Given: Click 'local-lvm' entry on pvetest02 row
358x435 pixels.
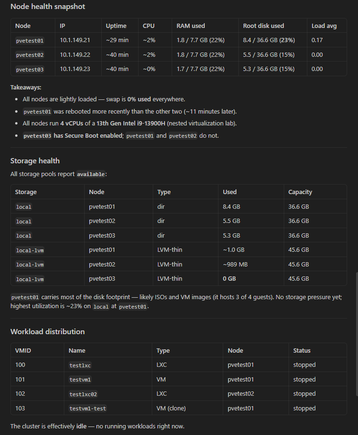Looking at the screenshot, I should 30,265.
